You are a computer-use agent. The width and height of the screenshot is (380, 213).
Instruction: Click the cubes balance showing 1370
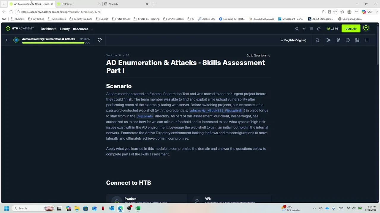pos(332,29)
